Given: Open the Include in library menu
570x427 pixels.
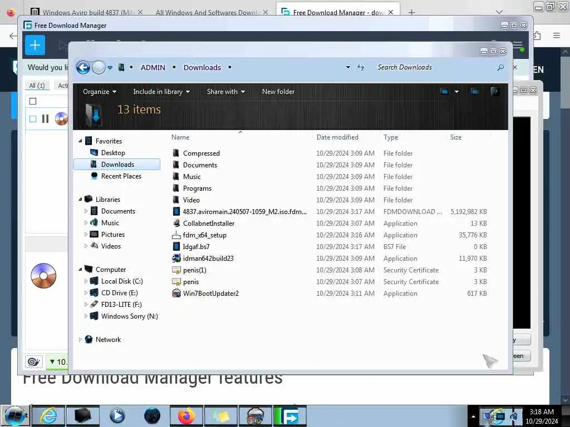Looking at the screenshot, I should pyautogui.click(x=161, y=92).
